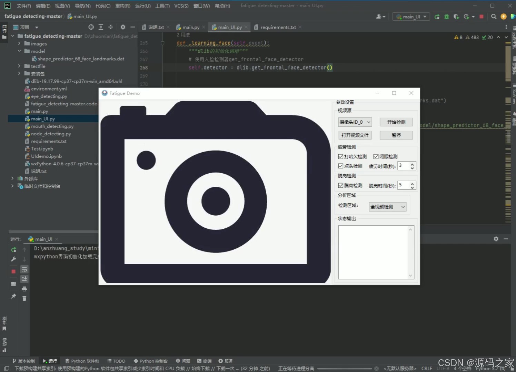516x372 pixels.
Task: Expand the 外部库 node
Action: (x=12, y=178)
